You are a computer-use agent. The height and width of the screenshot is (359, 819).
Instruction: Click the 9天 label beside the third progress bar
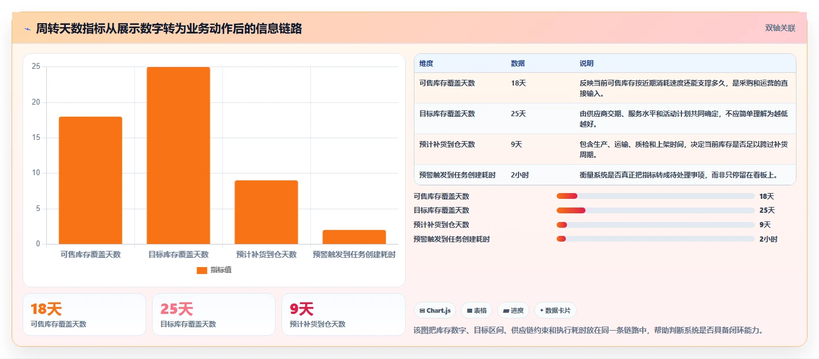click(x=765, y=225)
